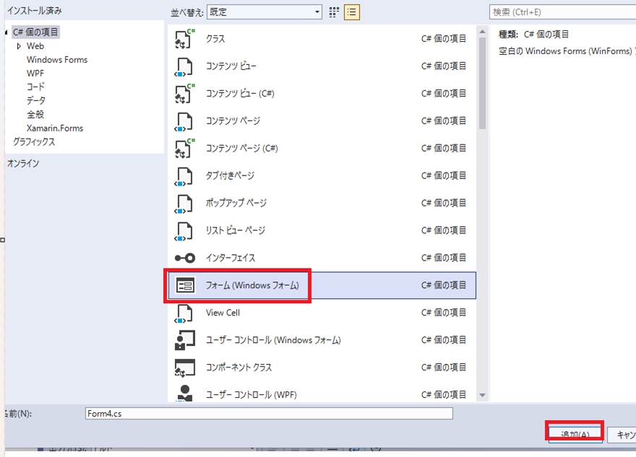Select the フォーム (Windows フォーム) icon
The height and width of the screenshot is (457, 636).
tap(185, 286)
